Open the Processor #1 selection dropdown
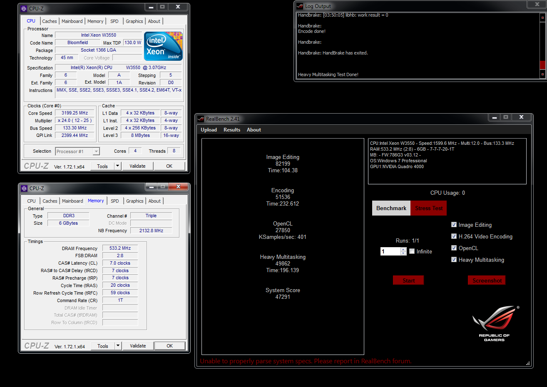This screenshot has width=547, height=387. tap(96, 151)
